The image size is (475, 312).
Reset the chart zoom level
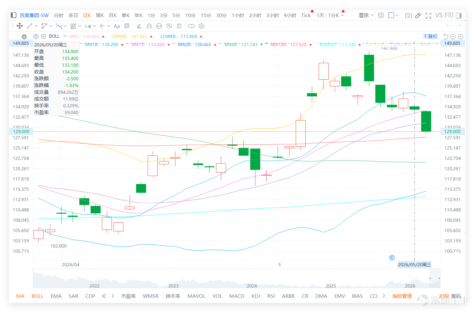tap(446, 36)
